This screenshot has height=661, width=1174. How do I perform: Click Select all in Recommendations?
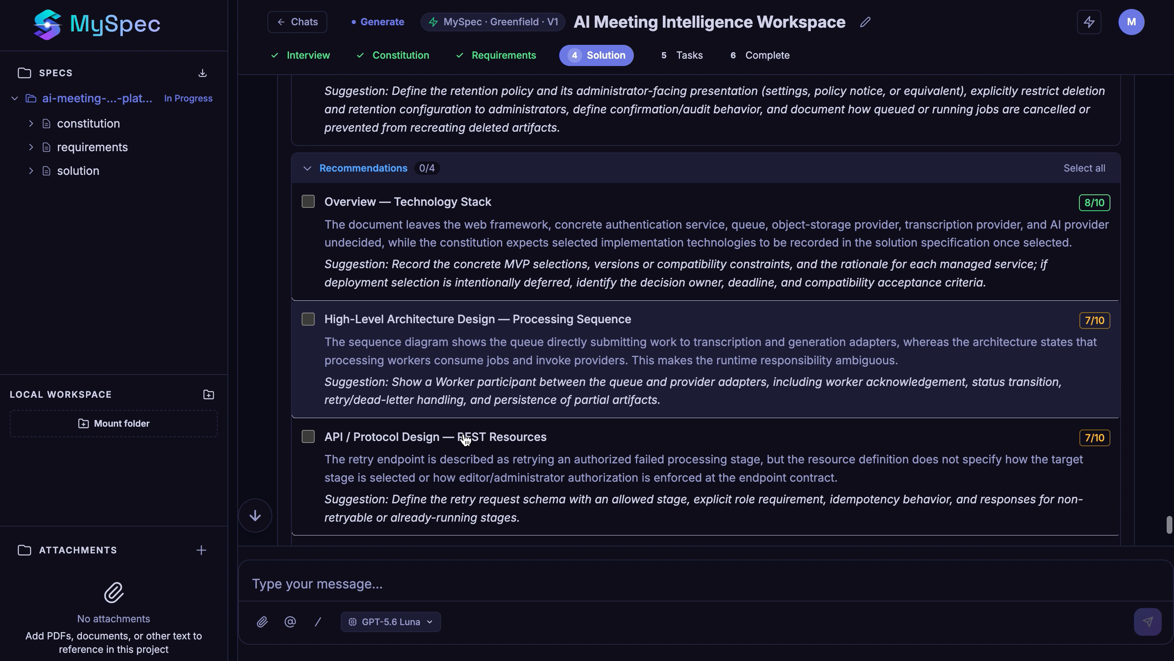pyautogui.click(x=1084, y=169)
